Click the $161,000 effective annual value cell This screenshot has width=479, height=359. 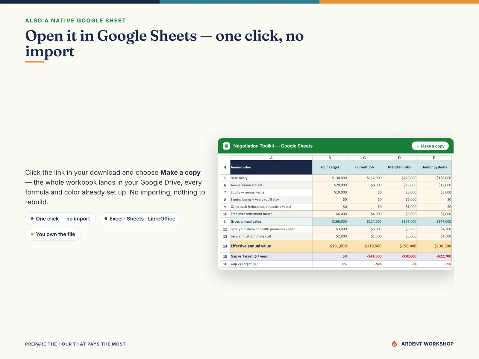(330, 246)
